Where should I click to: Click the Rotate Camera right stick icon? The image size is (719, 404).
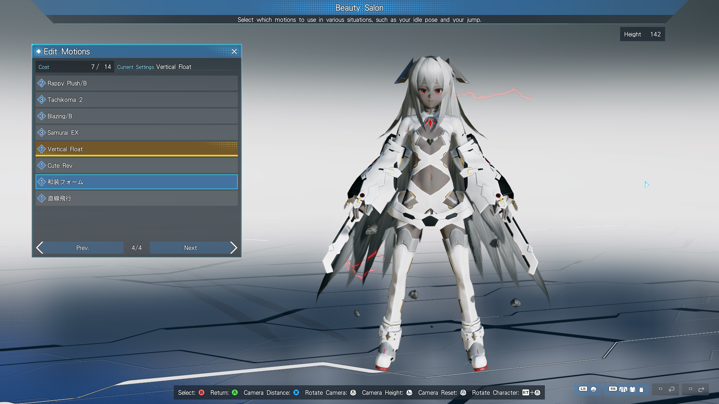pyautogui.click(x=353, y=392)
